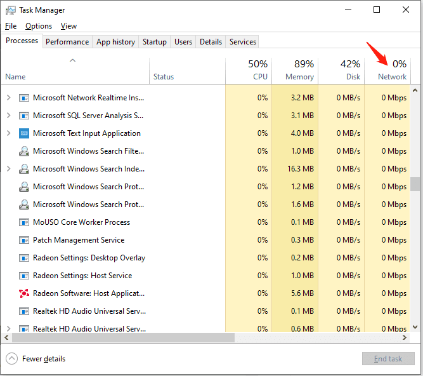Click the vertical scrollbar down arrow

[x=415, y=327]
